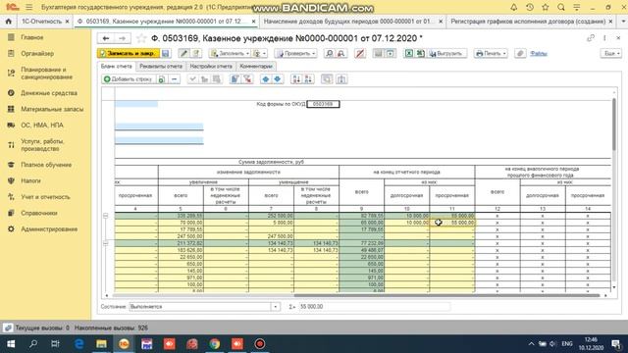Open the Администрирование section
The width and height of the screenshot is (628, 353).
click(49, 228)
